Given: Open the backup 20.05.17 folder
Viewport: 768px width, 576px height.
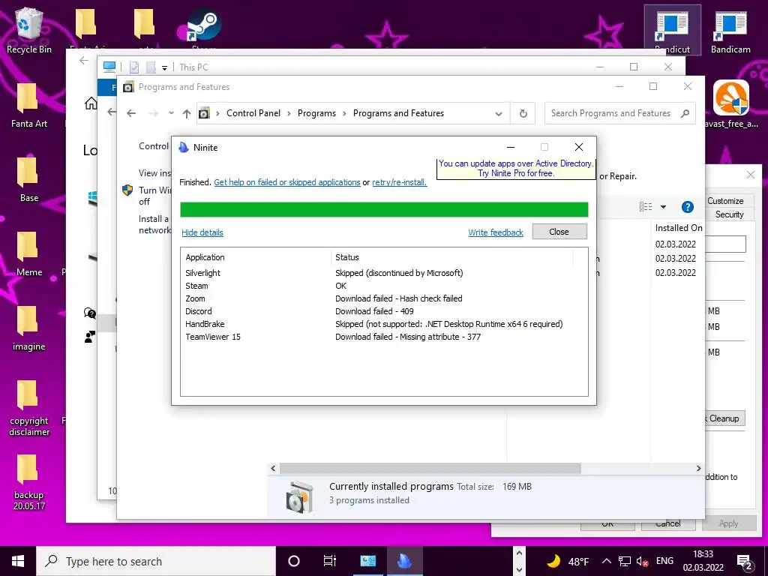Looking at the screenshot, I should (x=29, y=482).
